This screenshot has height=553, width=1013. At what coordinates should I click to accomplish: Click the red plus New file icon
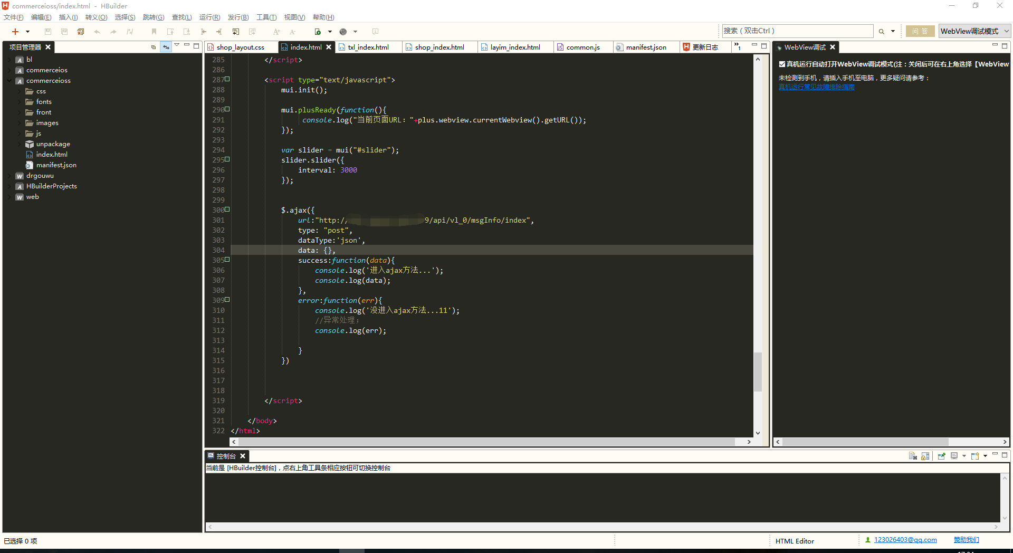click(15, 32)
